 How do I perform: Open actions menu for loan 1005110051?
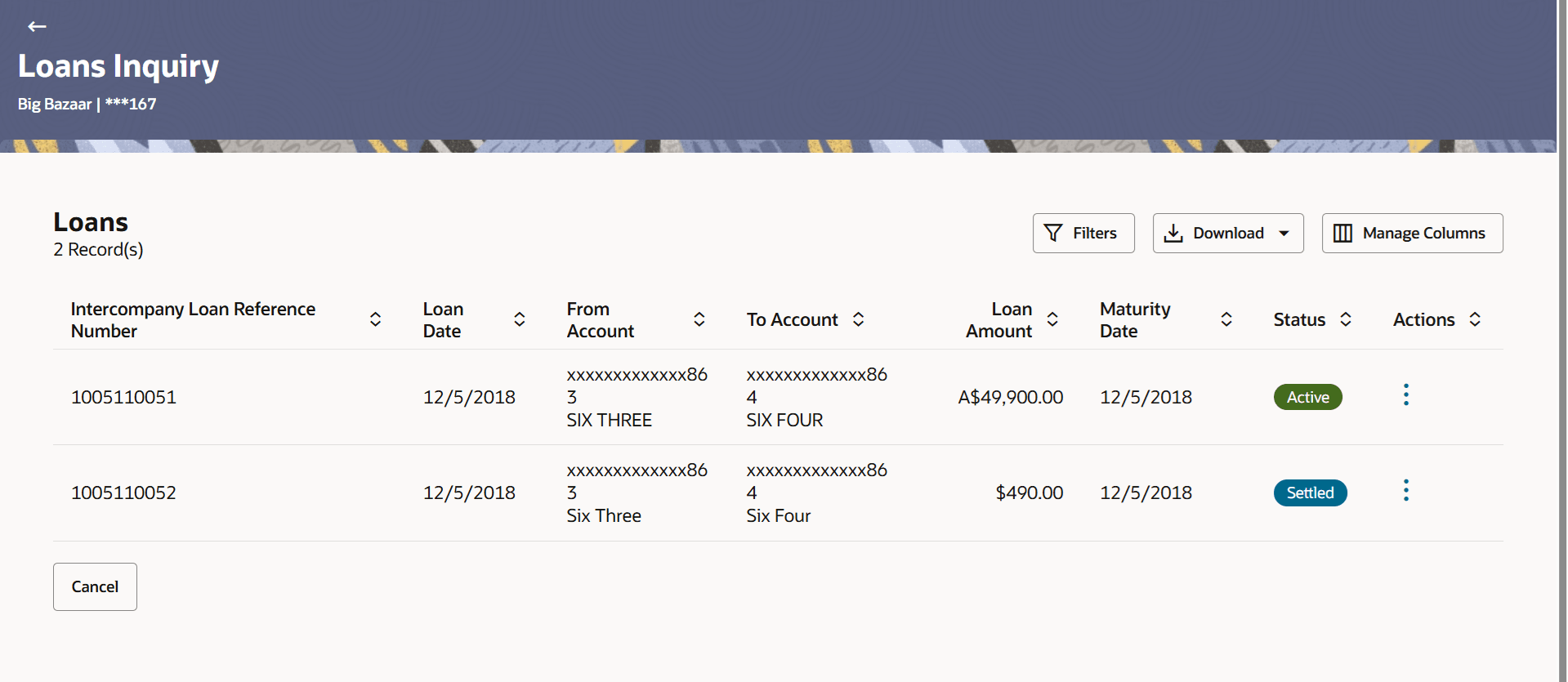click(1406, 395)
